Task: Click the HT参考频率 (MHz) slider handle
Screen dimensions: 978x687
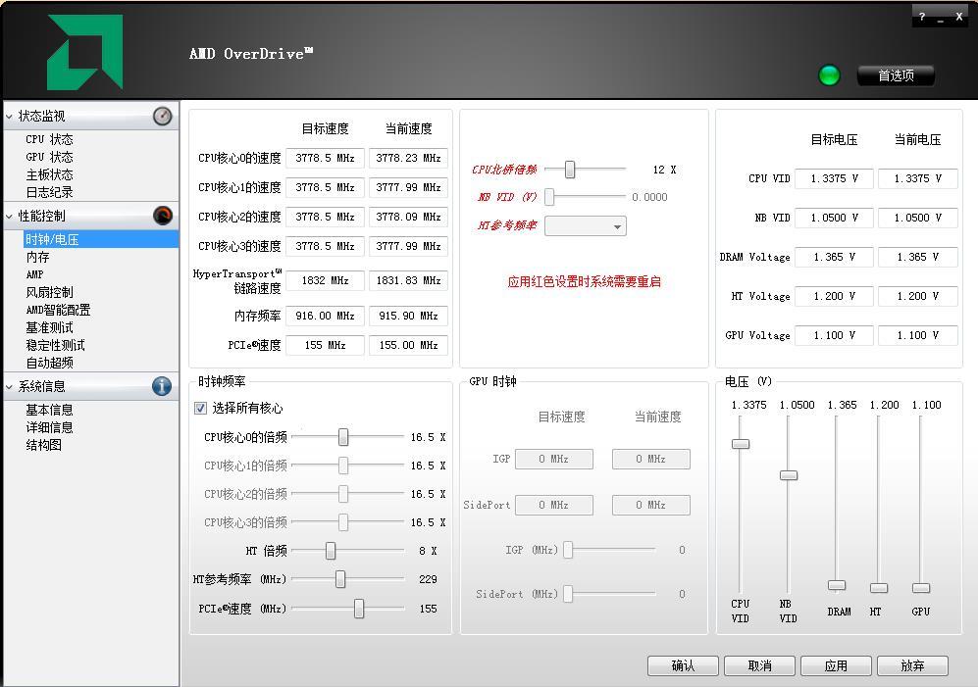Action: [x=340, y=579]
